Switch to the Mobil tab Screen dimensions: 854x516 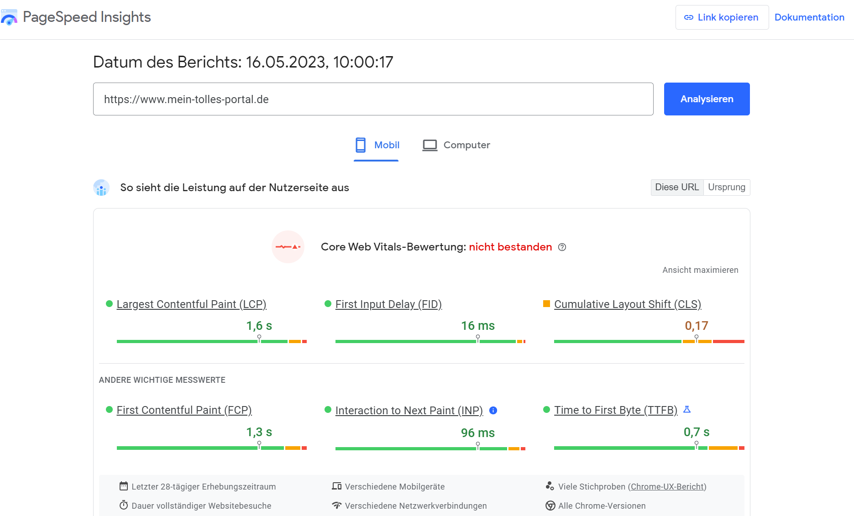pyautogui.click(x=377, y=145)
